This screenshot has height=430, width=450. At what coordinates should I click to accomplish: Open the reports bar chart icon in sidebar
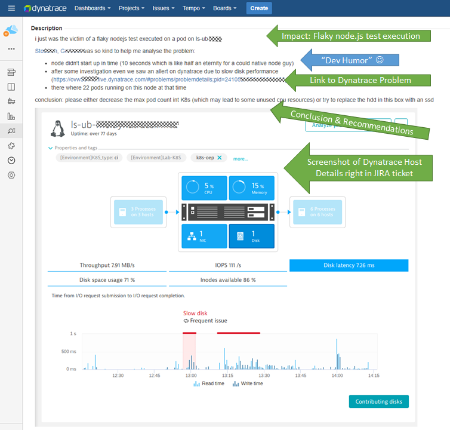coord(11,116)
